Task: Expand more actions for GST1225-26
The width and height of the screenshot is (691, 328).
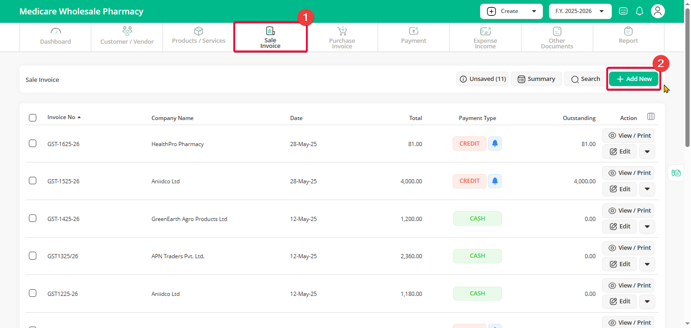Action: (x=647, y=301)
